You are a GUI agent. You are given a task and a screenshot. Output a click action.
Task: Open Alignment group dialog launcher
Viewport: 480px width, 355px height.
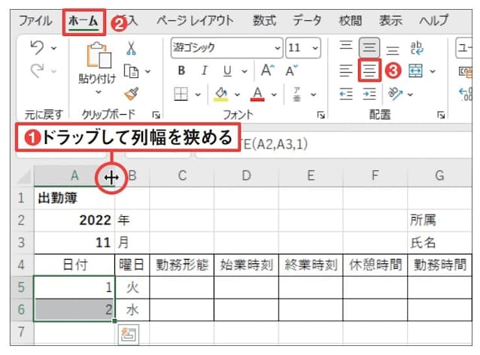tap(441, 115)
